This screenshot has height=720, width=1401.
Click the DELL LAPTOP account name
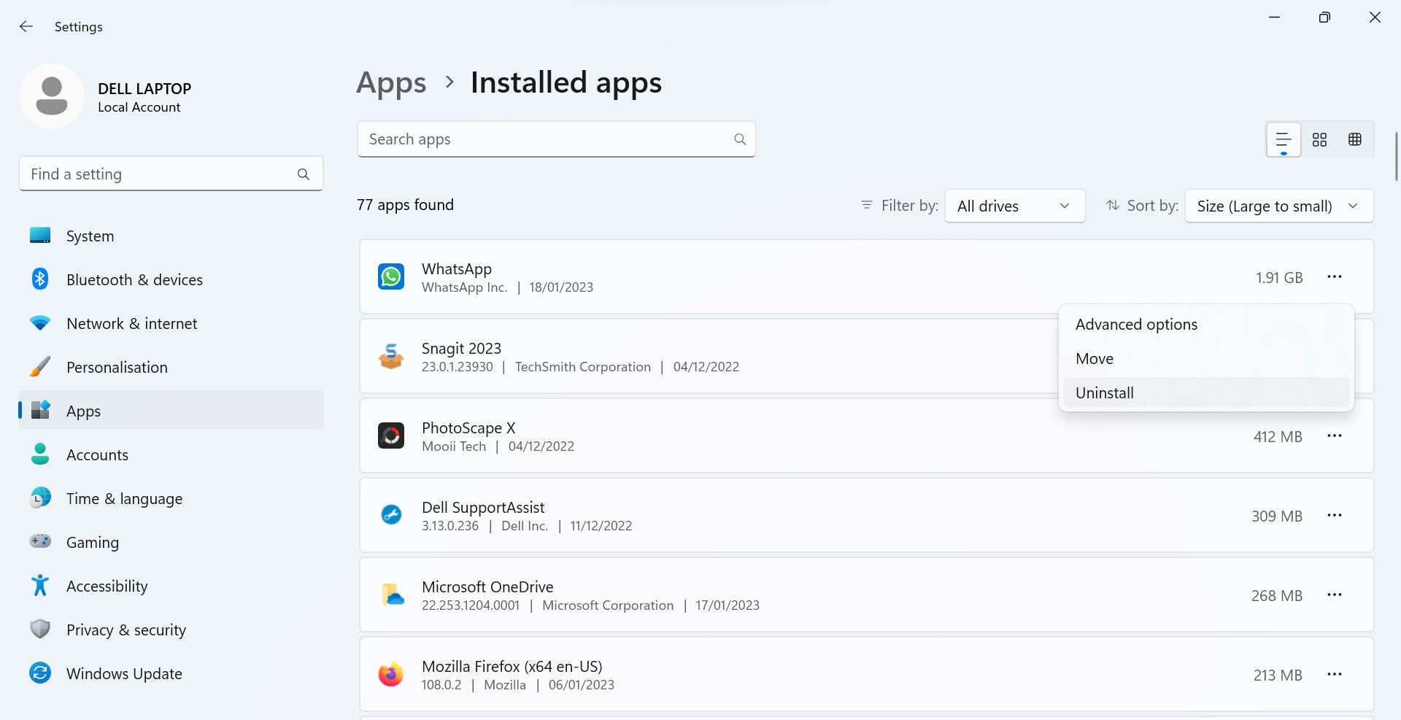(x=144, y=89)
